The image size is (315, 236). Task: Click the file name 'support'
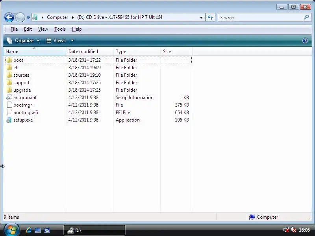(x=21, y=83)
